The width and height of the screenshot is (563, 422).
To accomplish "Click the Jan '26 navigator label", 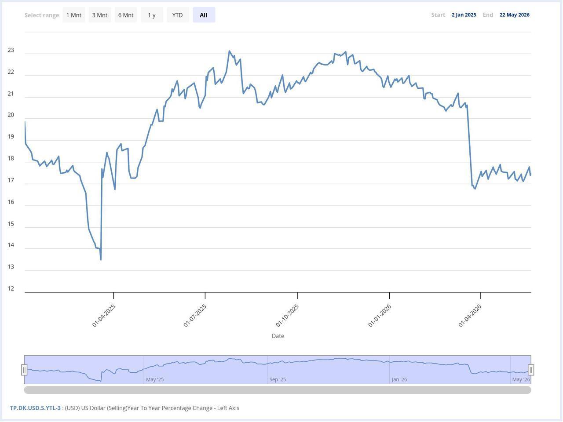I will pos(399,379).
